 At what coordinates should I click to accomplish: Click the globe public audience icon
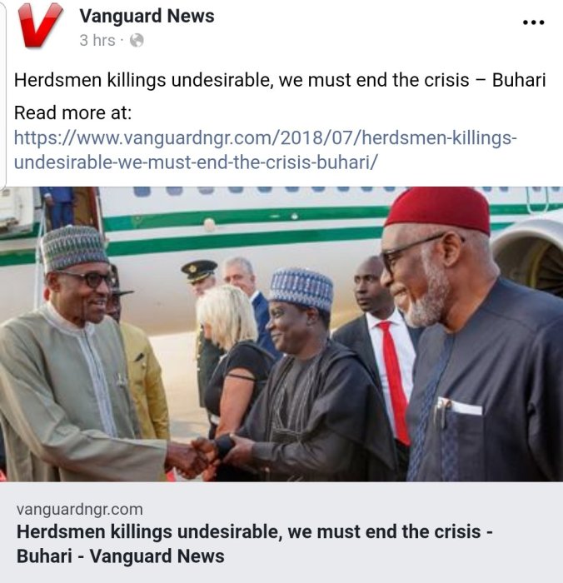137,40
